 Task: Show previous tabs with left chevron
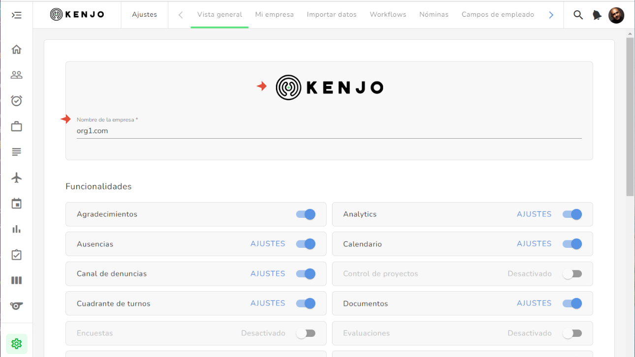click(181, 15)
